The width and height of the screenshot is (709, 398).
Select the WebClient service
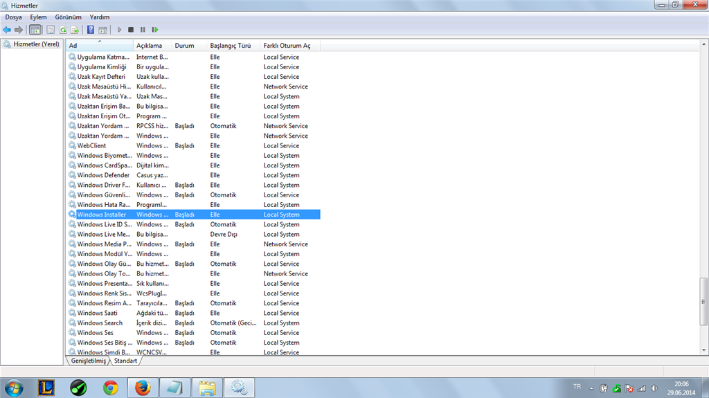pos(91,145)
